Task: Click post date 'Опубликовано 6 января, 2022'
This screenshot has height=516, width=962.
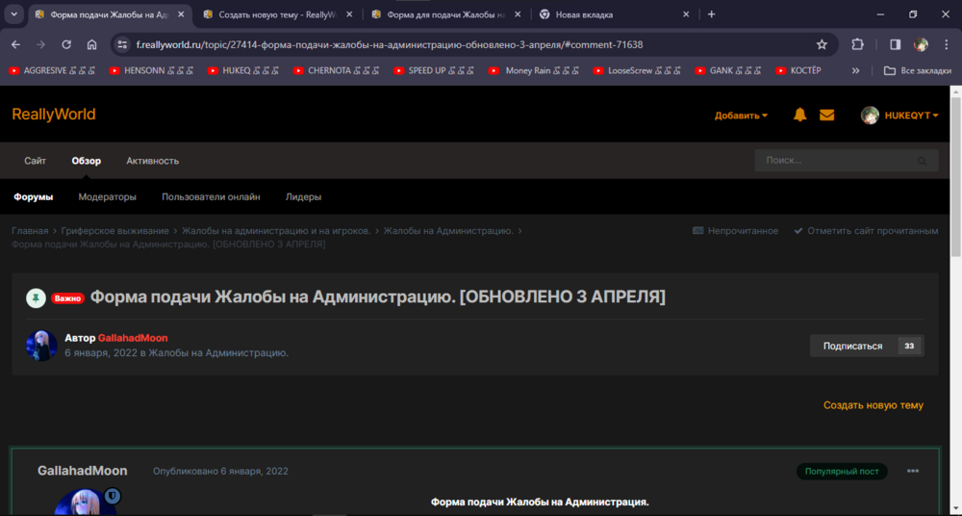Action: tap(220, 471)
